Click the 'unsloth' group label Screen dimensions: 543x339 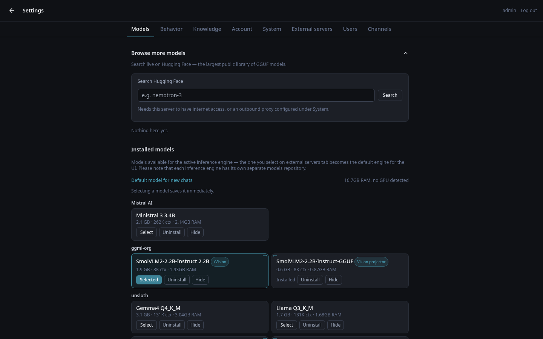(140, 296)
